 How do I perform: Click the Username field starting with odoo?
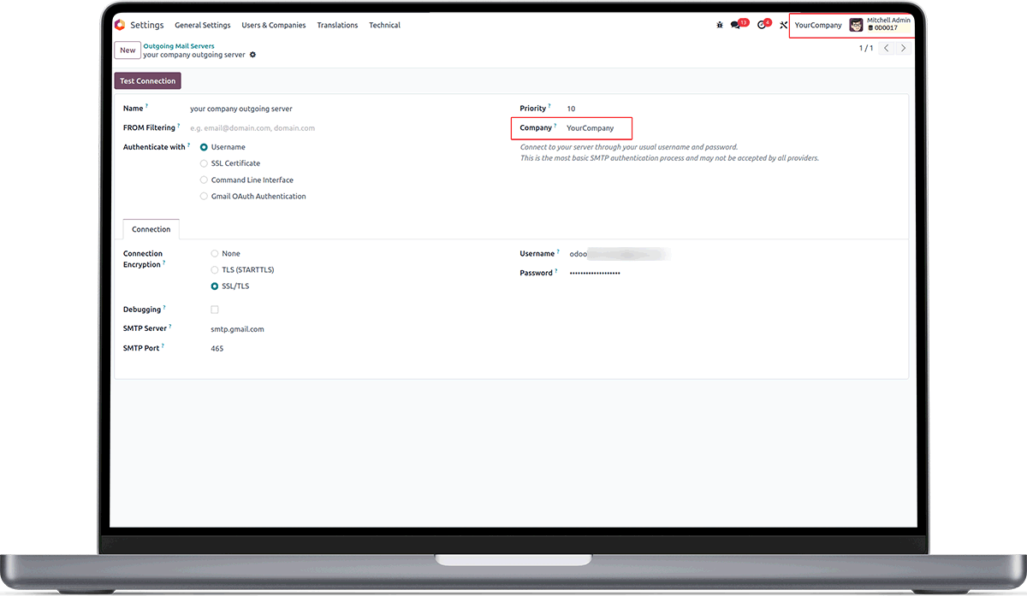point(620,254)
